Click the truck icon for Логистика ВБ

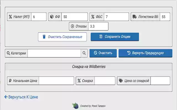(134, 16)
